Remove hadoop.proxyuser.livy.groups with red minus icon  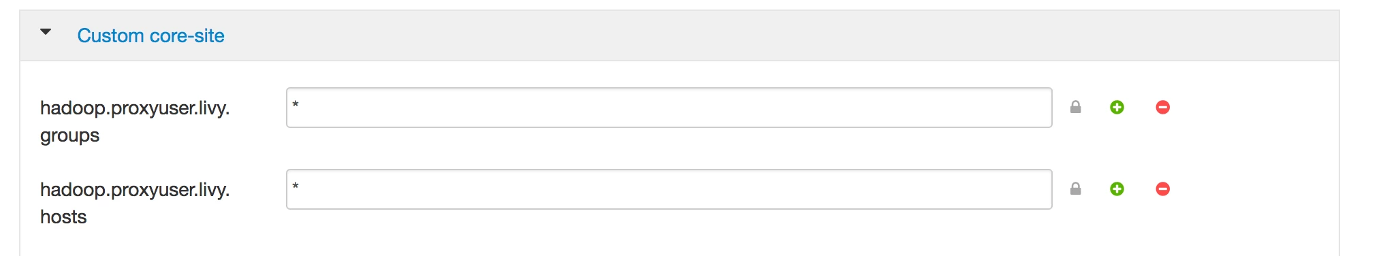click(1162, 107)
